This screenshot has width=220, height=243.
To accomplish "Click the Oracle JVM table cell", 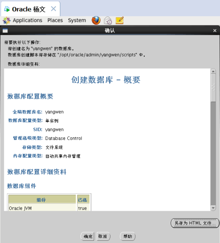I will click(42, 208).
